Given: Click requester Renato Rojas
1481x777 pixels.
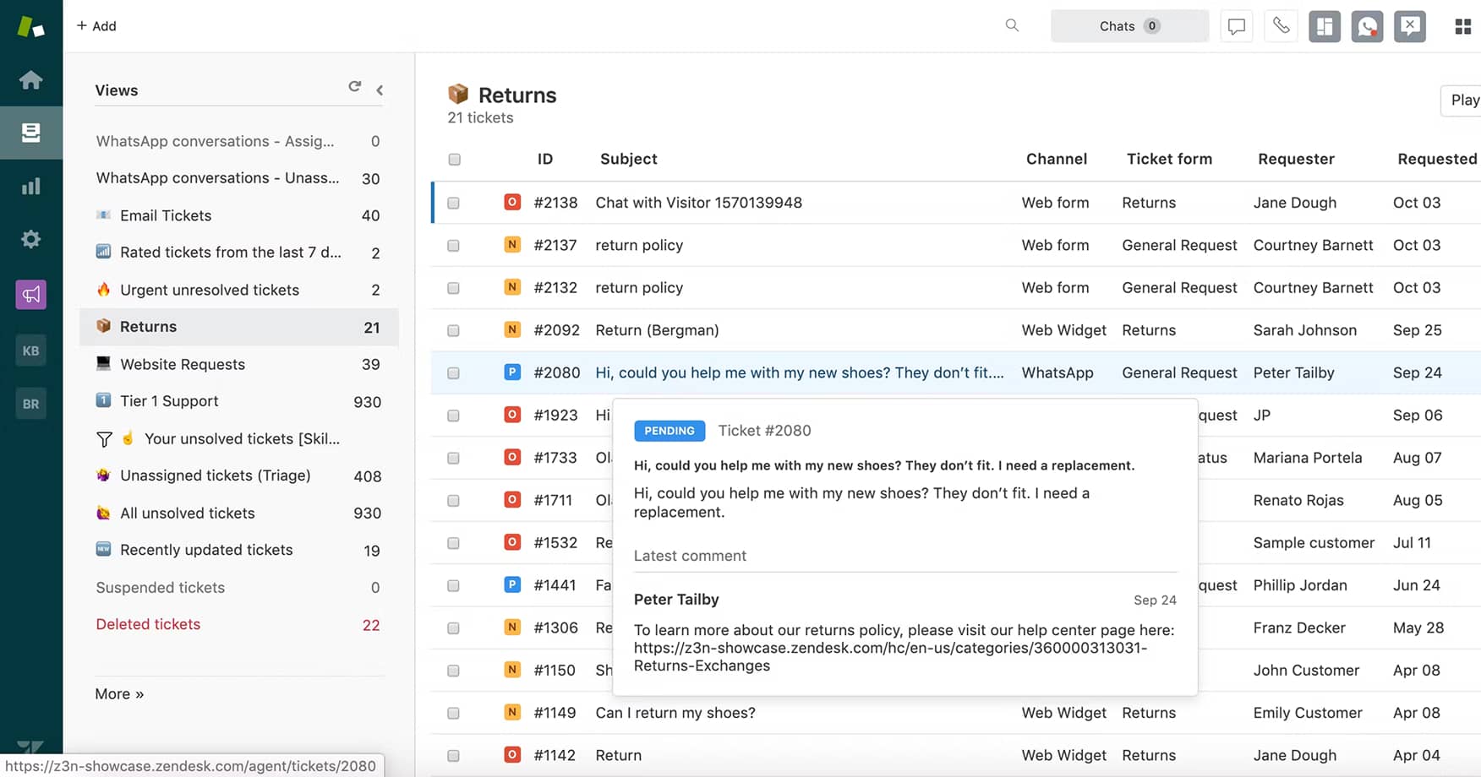Looking at the screenshot, I should pos(1298,500).
